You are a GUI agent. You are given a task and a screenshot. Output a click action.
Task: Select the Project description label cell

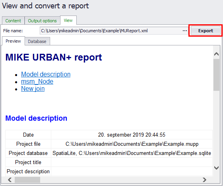(28, 171)
